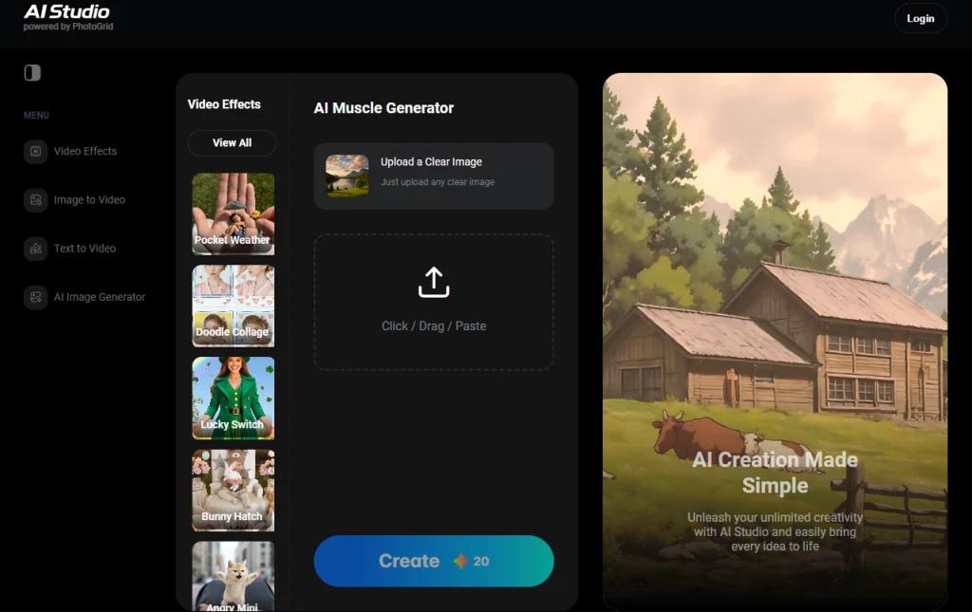
Task: Click the upload arrow icon
Action: [433, 283]
